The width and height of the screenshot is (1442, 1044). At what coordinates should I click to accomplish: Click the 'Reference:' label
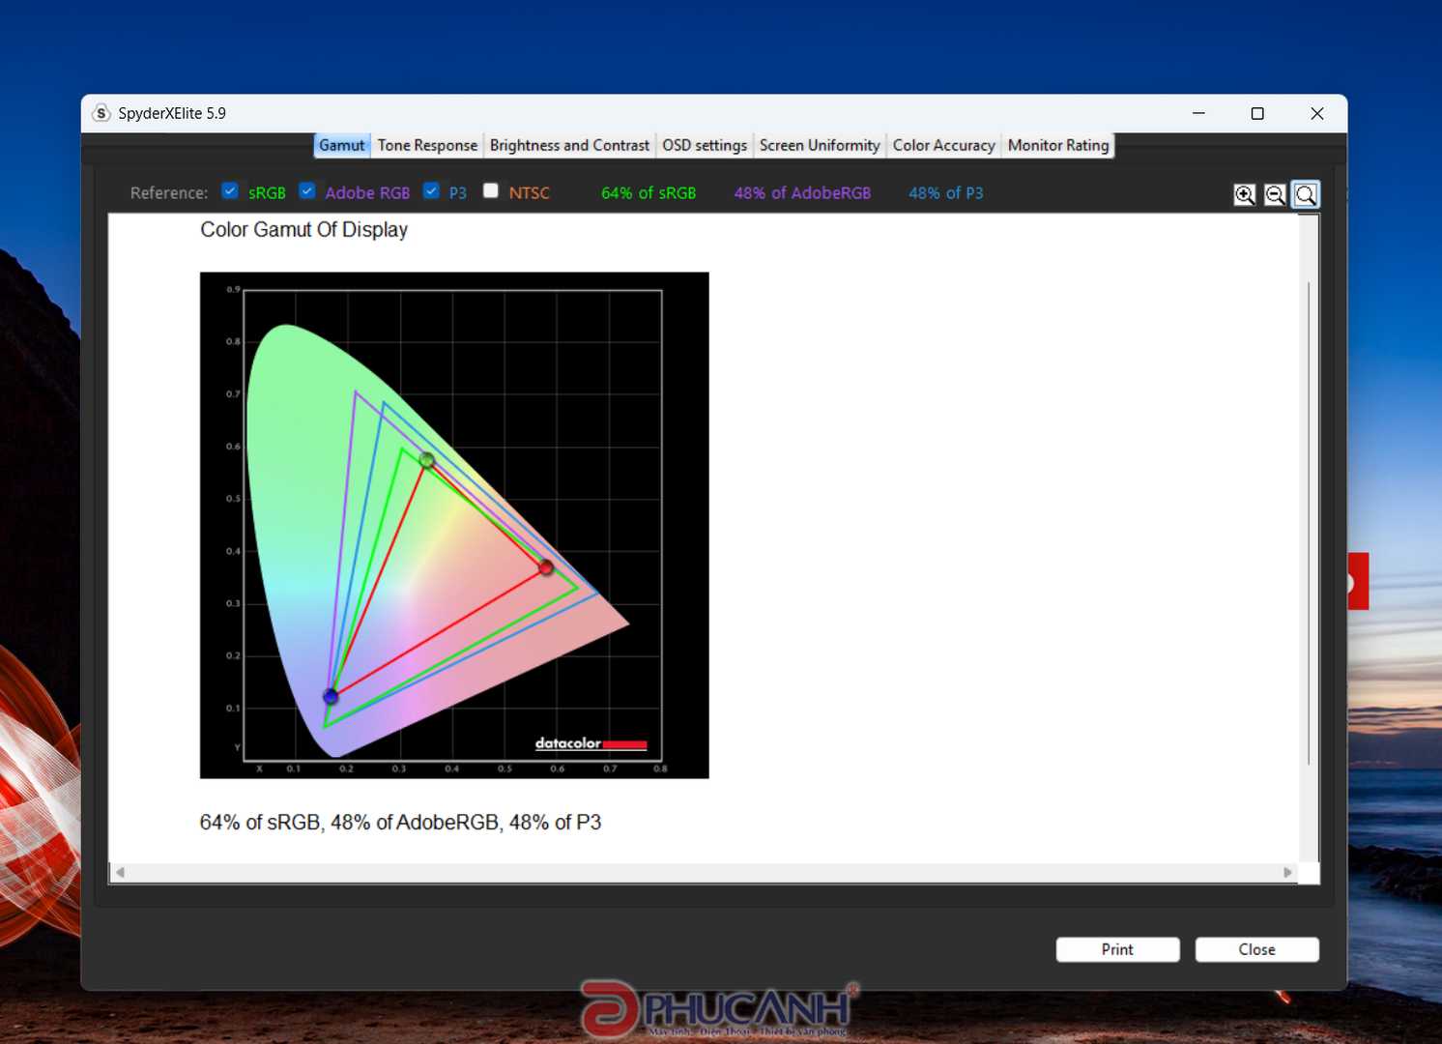169,192
